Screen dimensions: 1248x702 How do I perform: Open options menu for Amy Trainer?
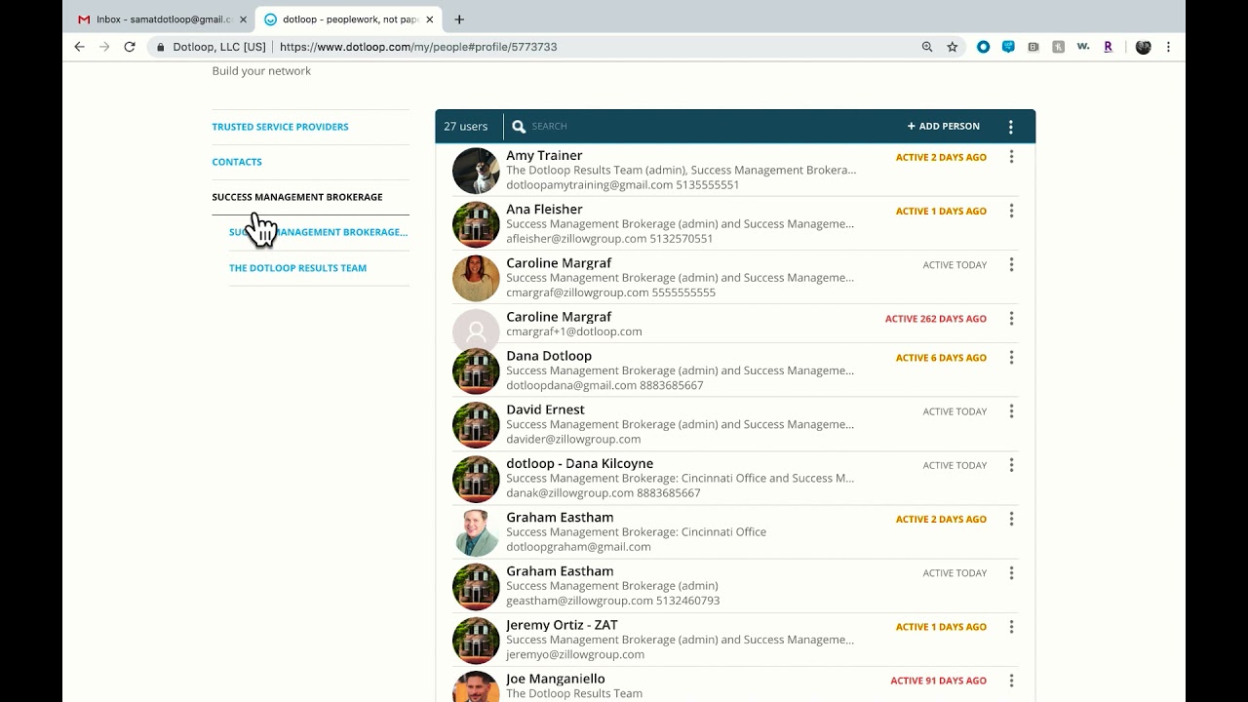coord(1011,157)
